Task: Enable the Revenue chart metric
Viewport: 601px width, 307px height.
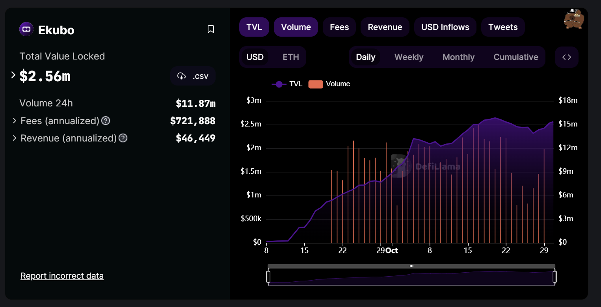Action: click(385, 27)
